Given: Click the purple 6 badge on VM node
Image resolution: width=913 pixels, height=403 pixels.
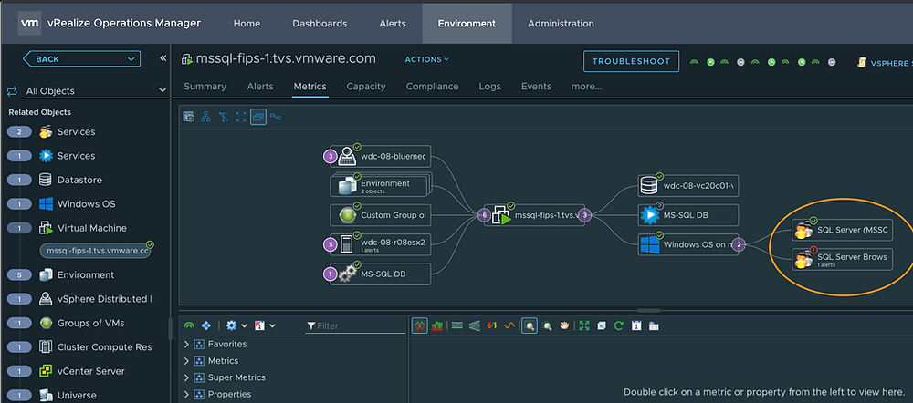Looking at the screenshot, I should 484,215.
